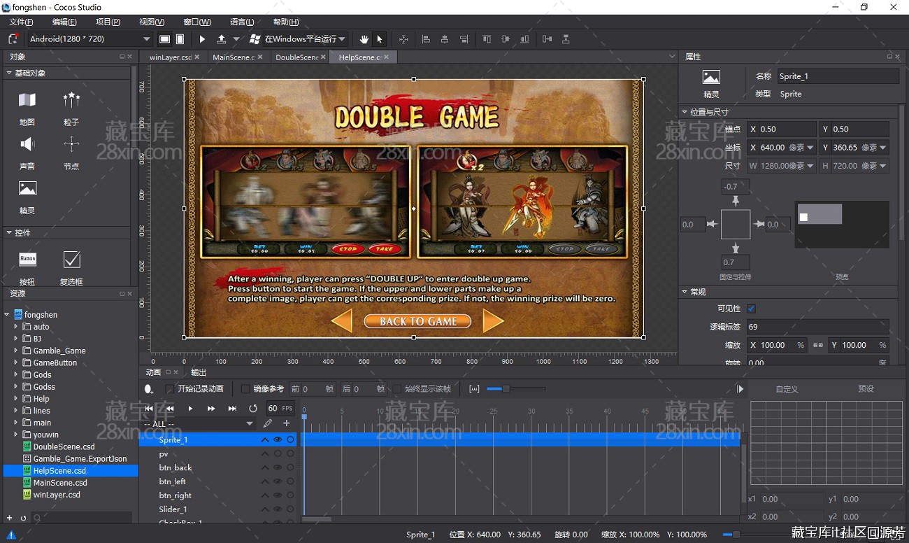Screen dimensions: 909x543
Task: Distribute objects horizontally
Action: 547,39
